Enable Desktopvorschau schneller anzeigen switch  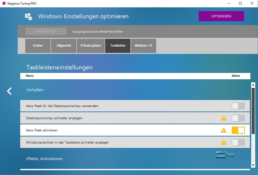(238, 118)
